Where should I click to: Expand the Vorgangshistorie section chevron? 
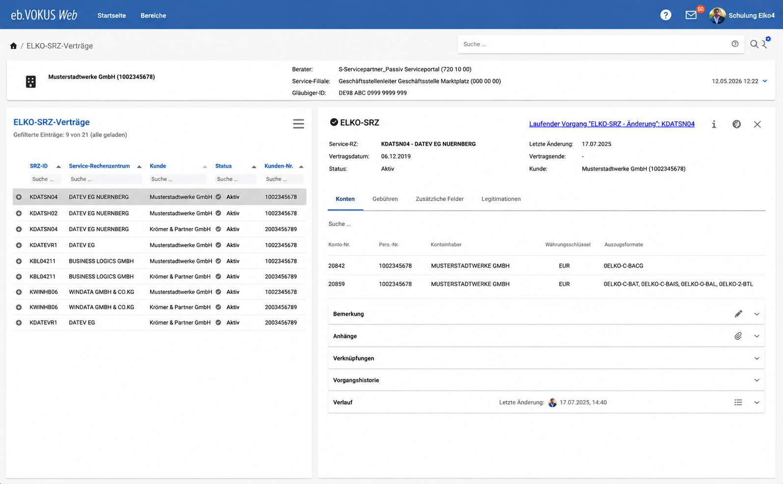pyautogui.click(x=756, y=380)
